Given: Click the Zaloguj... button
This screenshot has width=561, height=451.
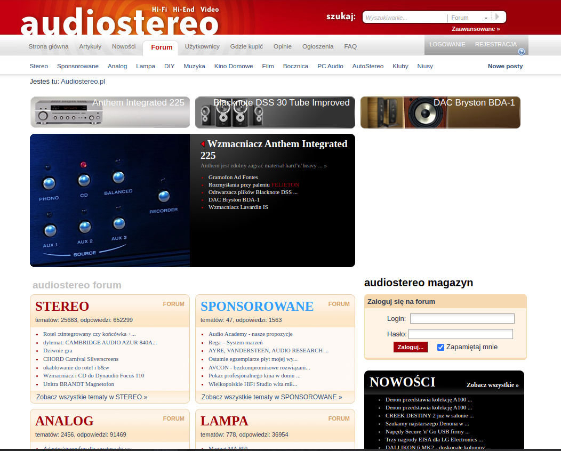Looking at the screenshot, I should (411, 347).
